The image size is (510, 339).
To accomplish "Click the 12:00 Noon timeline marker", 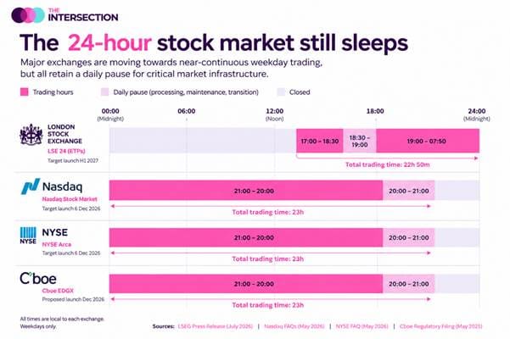I will tap(274, 114).
